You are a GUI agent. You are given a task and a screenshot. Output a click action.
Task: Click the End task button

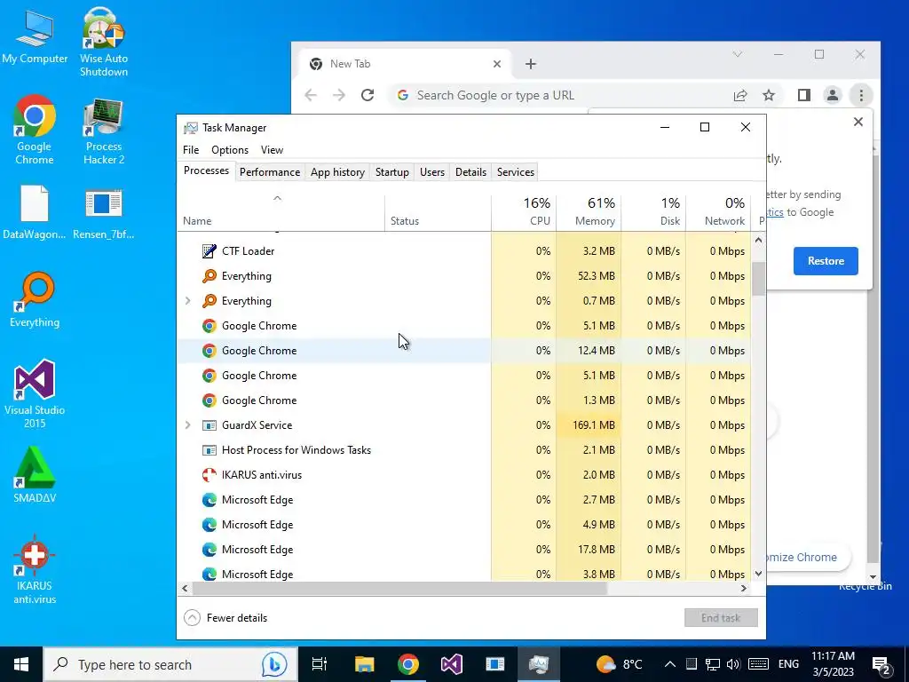721,618
